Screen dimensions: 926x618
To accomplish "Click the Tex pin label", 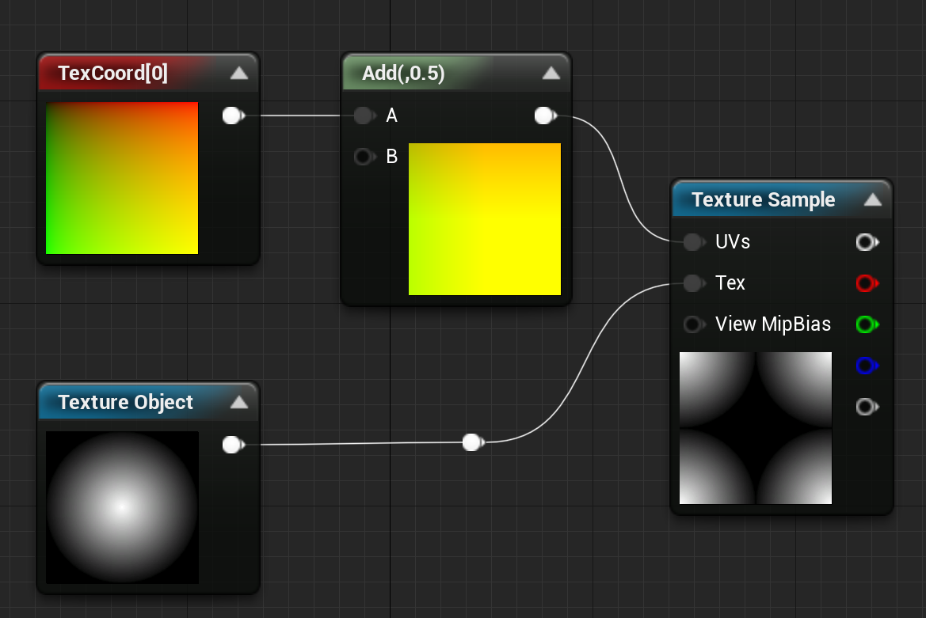I will [730, 283].
